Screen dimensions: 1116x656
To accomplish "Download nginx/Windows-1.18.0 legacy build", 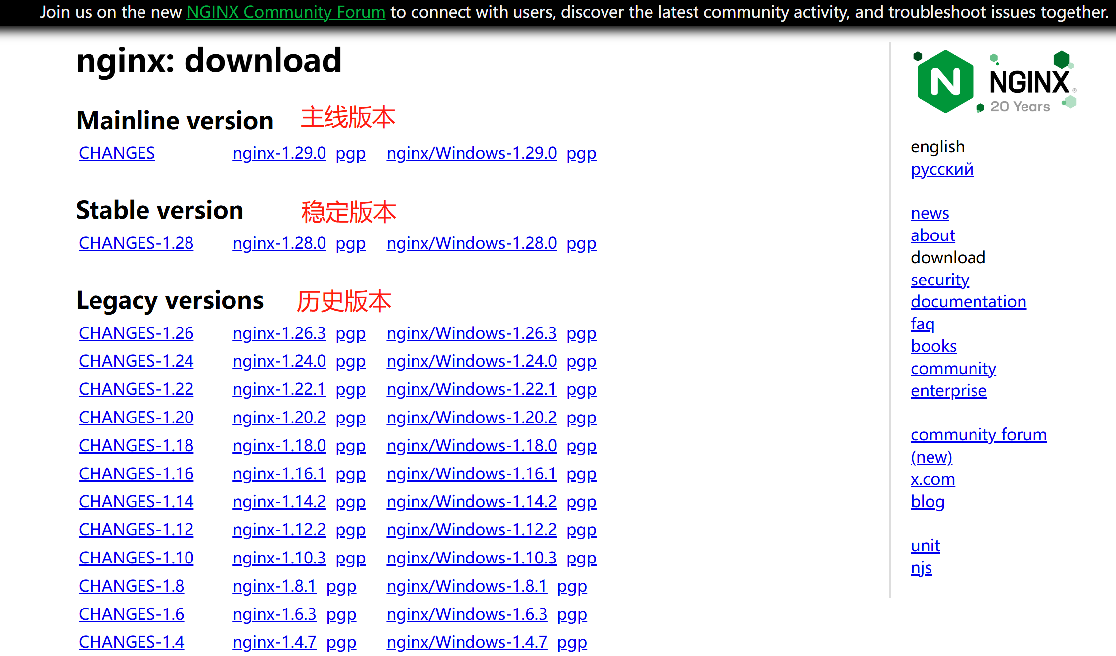I will click(471, 446).
